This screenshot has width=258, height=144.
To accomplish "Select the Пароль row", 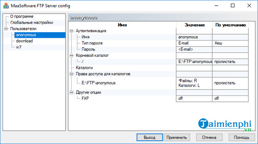I will [x=88, y=49].
